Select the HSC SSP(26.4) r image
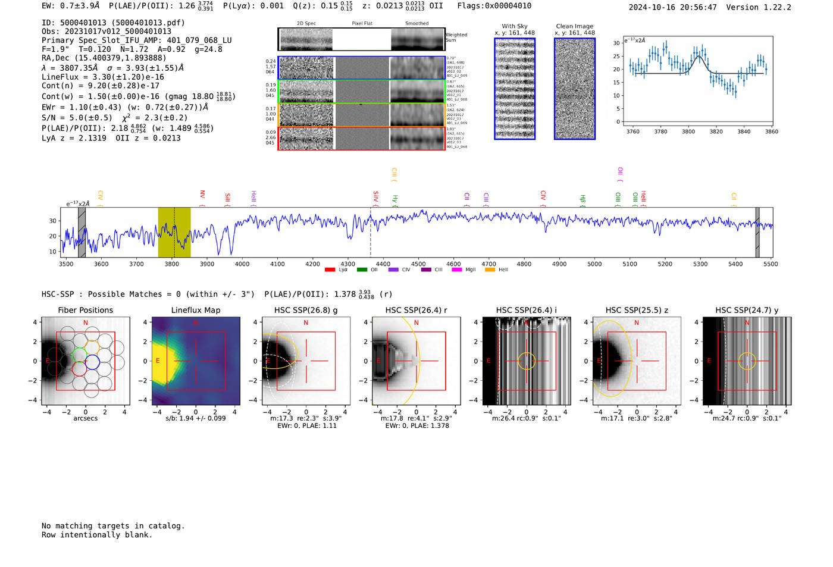 (x=416, y=361)
